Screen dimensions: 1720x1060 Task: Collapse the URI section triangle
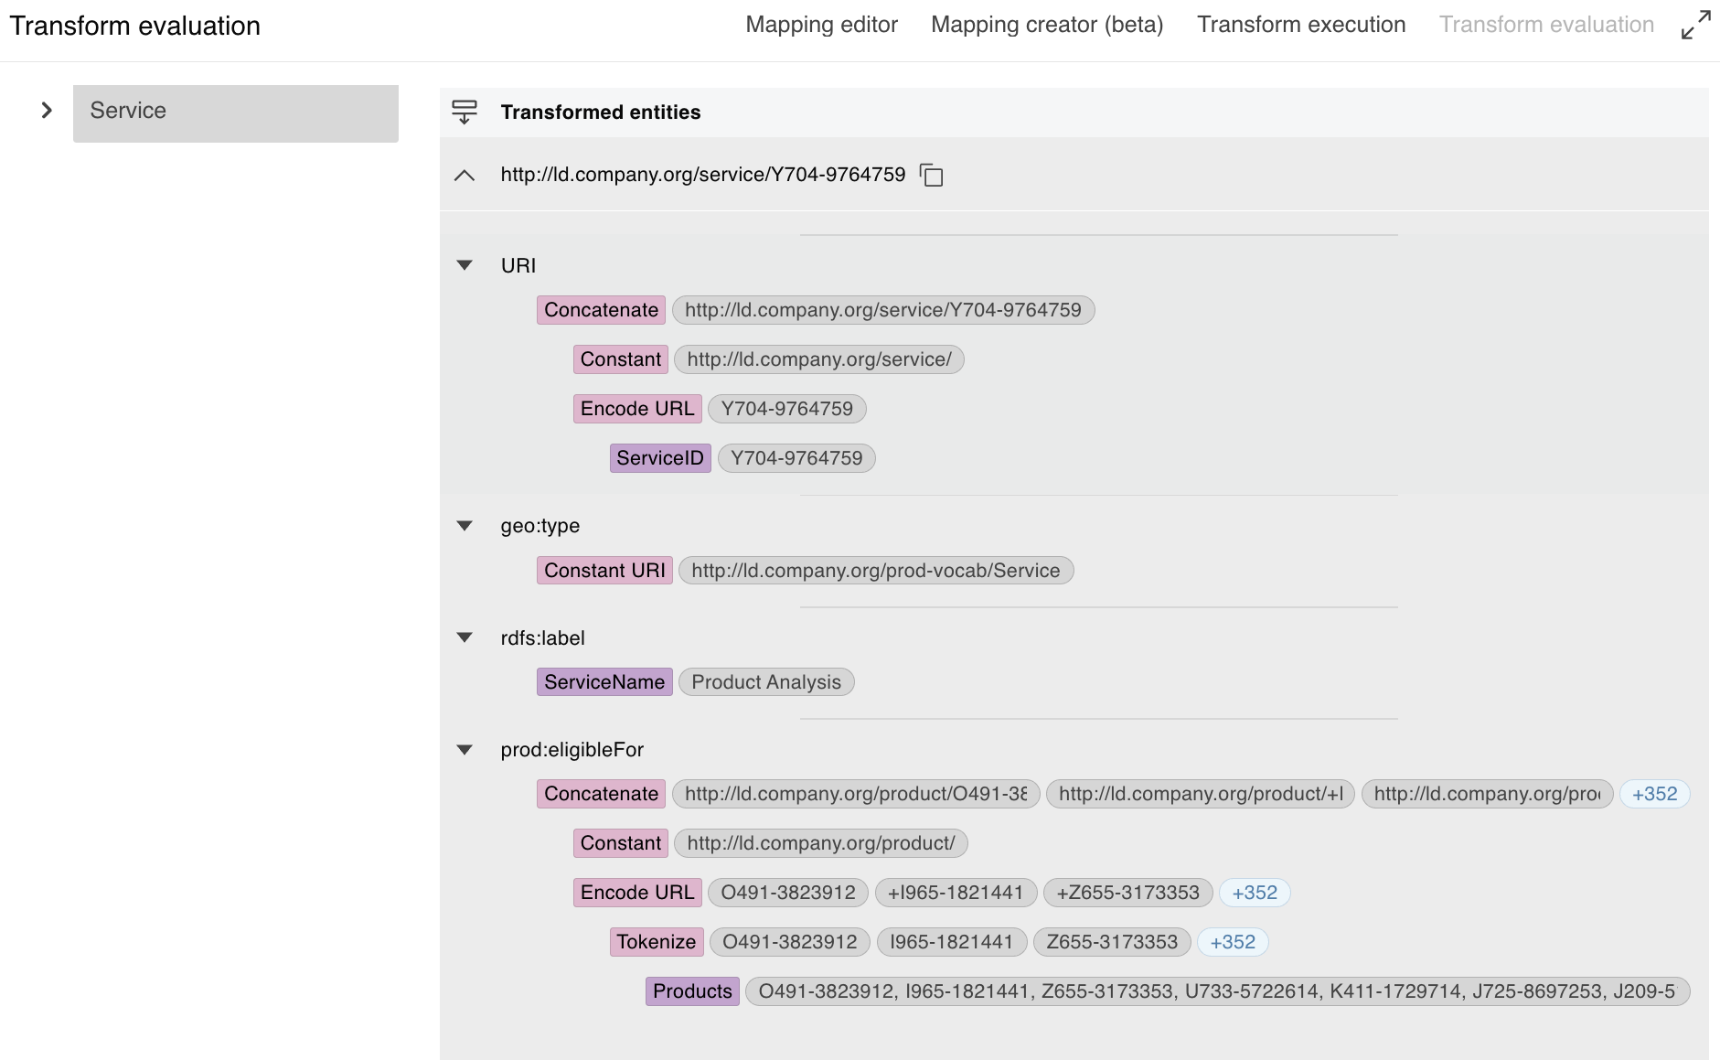tap(465, 265)
